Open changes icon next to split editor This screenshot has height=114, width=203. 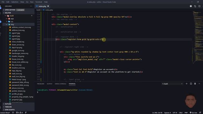coord(195,6)
